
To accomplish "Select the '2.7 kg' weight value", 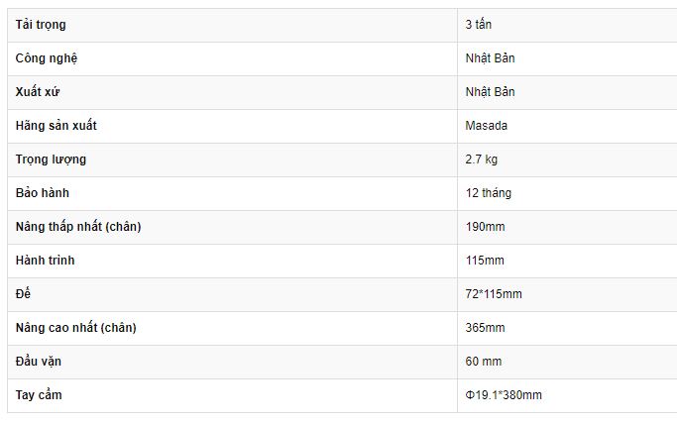I will (482, 159).
